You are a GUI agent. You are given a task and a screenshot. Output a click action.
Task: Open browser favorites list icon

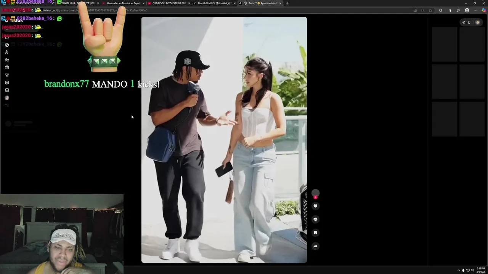458,10
